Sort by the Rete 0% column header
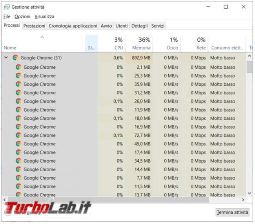The height and width of the screenshot is (224, 255). point(194,44)
